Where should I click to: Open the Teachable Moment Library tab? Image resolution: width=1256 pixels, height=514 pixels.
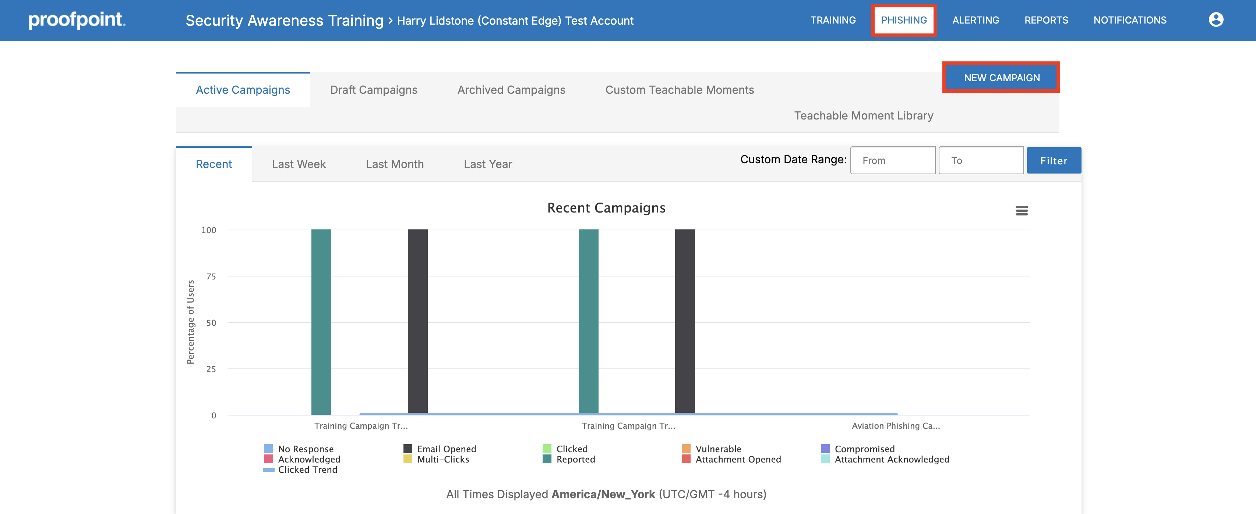pos(863,116)
